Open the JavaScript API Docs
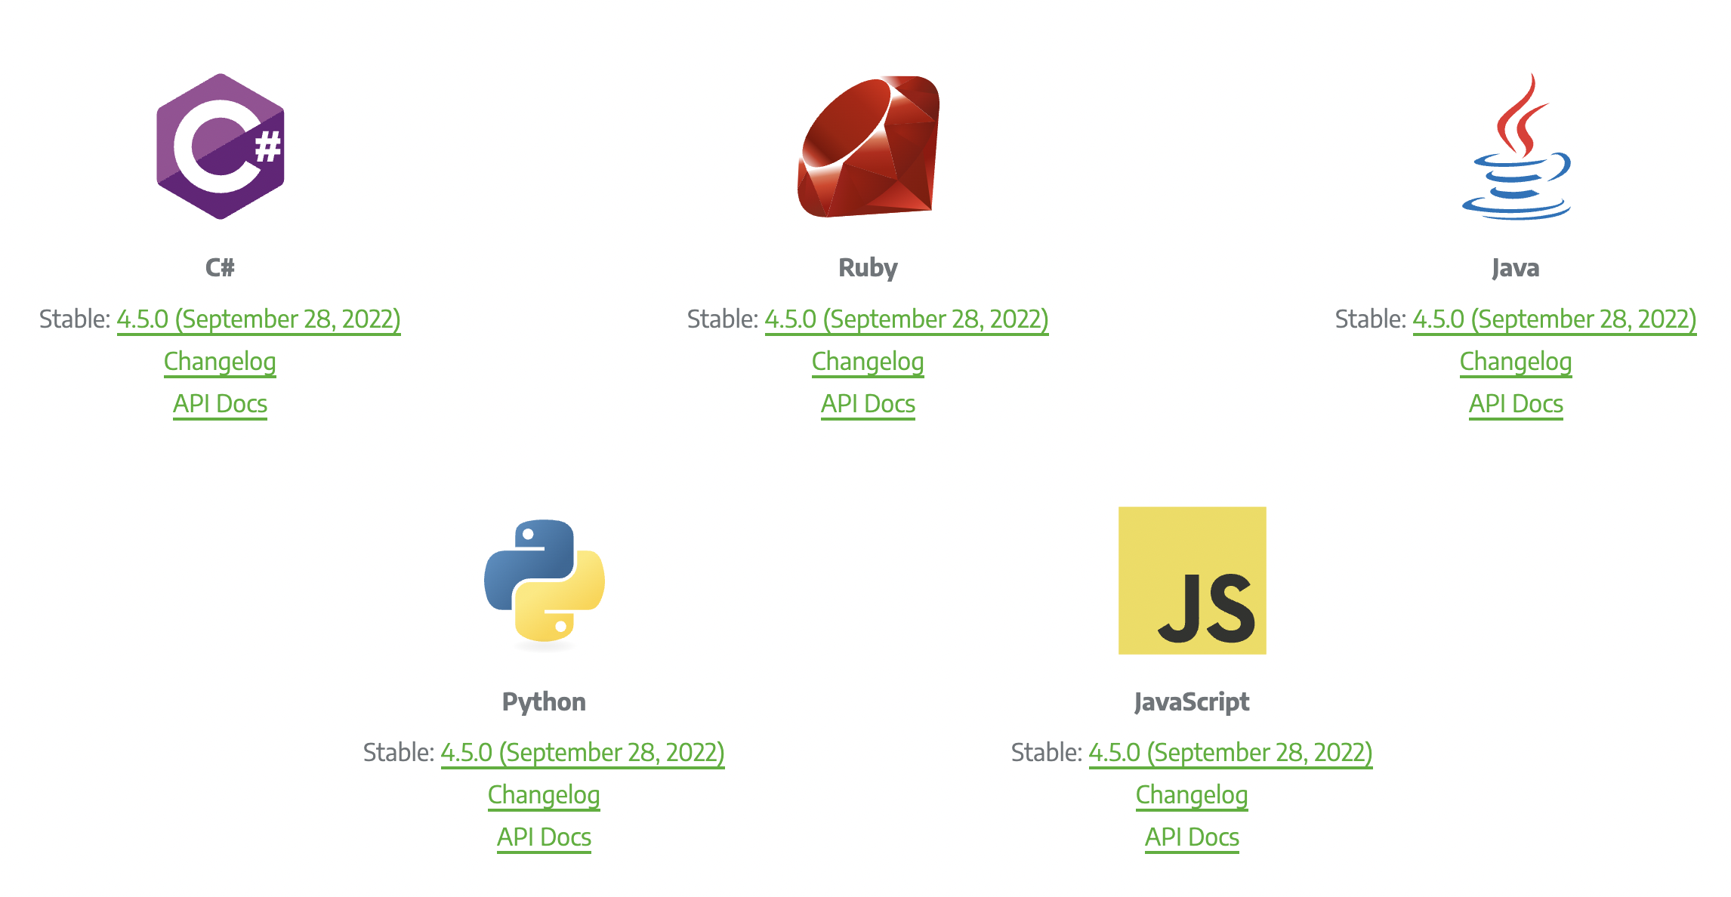1731x897 pixels. 1192,837
